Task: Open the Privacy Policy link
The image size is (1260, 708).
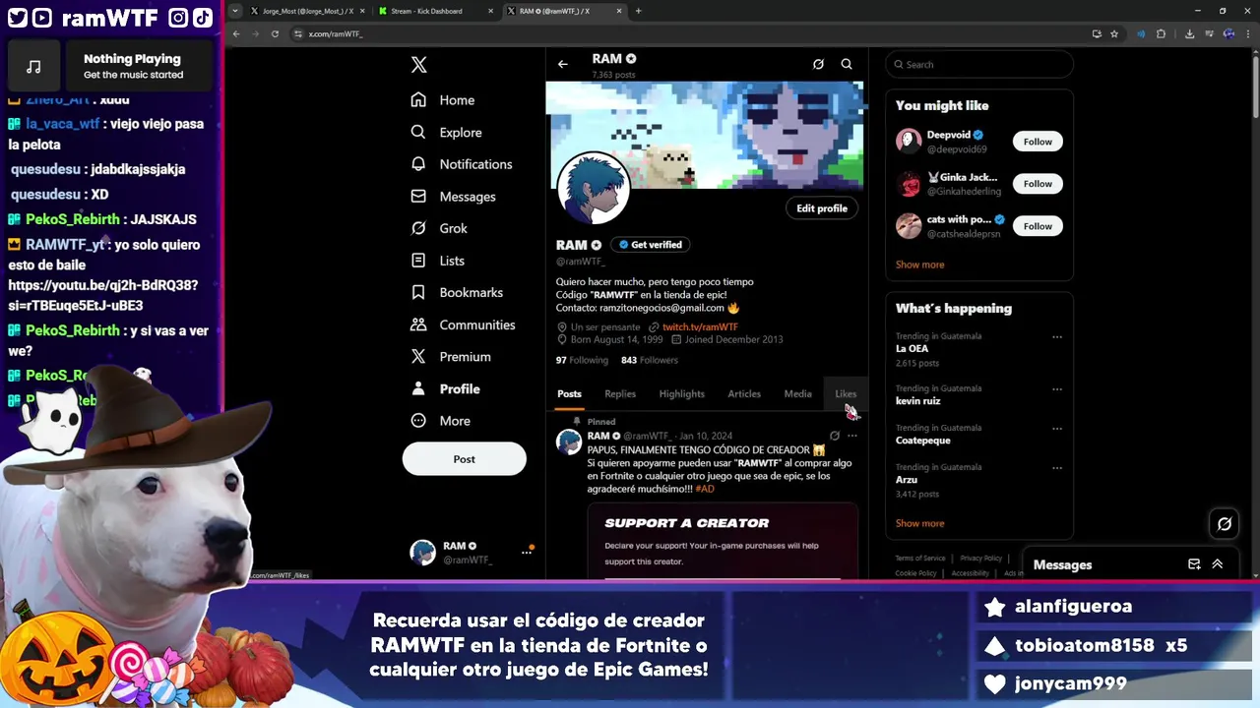Action: 980,559
